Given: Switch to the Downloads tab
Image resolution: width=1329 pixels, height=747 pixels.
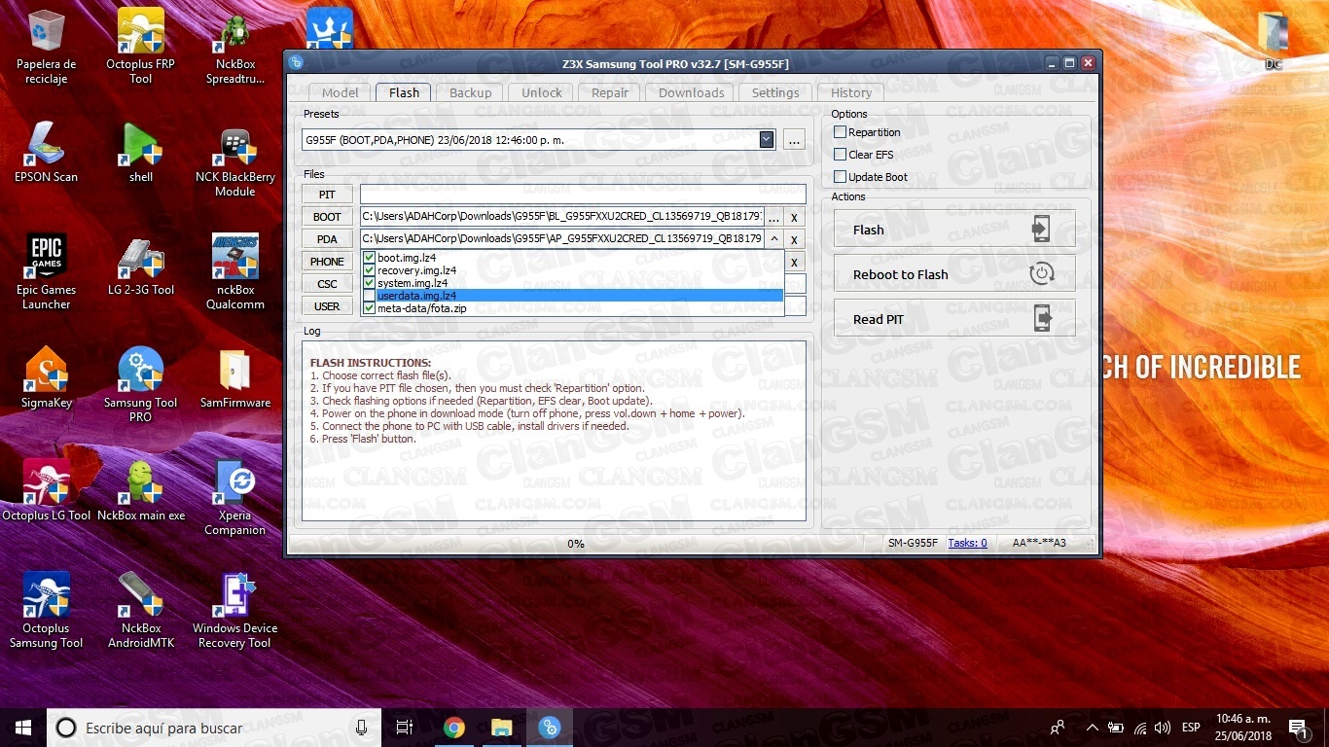Looking at the screenshot, I should [x=692, y=92].
